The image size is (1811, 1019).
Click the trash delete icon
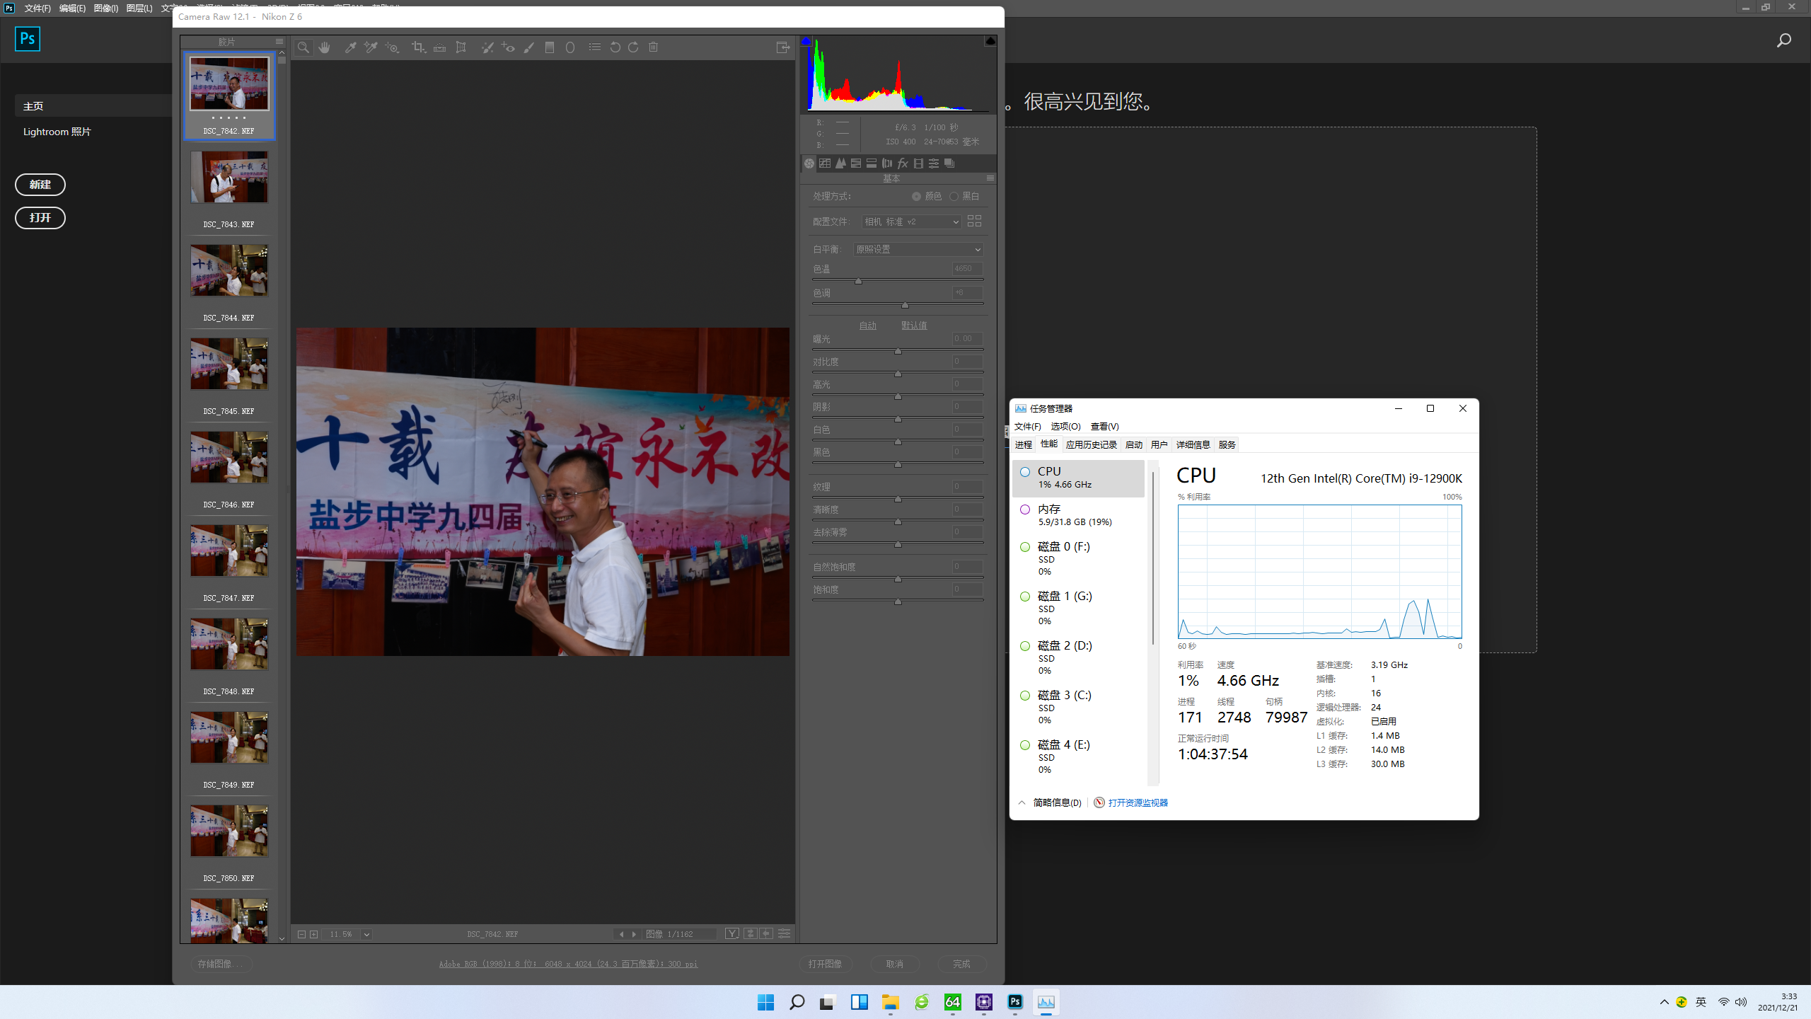coord(654,47)
